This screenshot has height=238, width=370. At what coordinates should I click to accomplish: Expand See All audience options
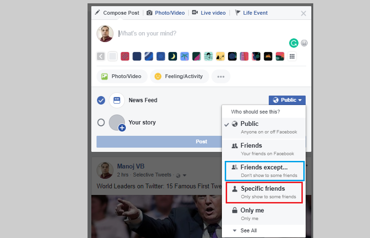(x=245, y=230)
